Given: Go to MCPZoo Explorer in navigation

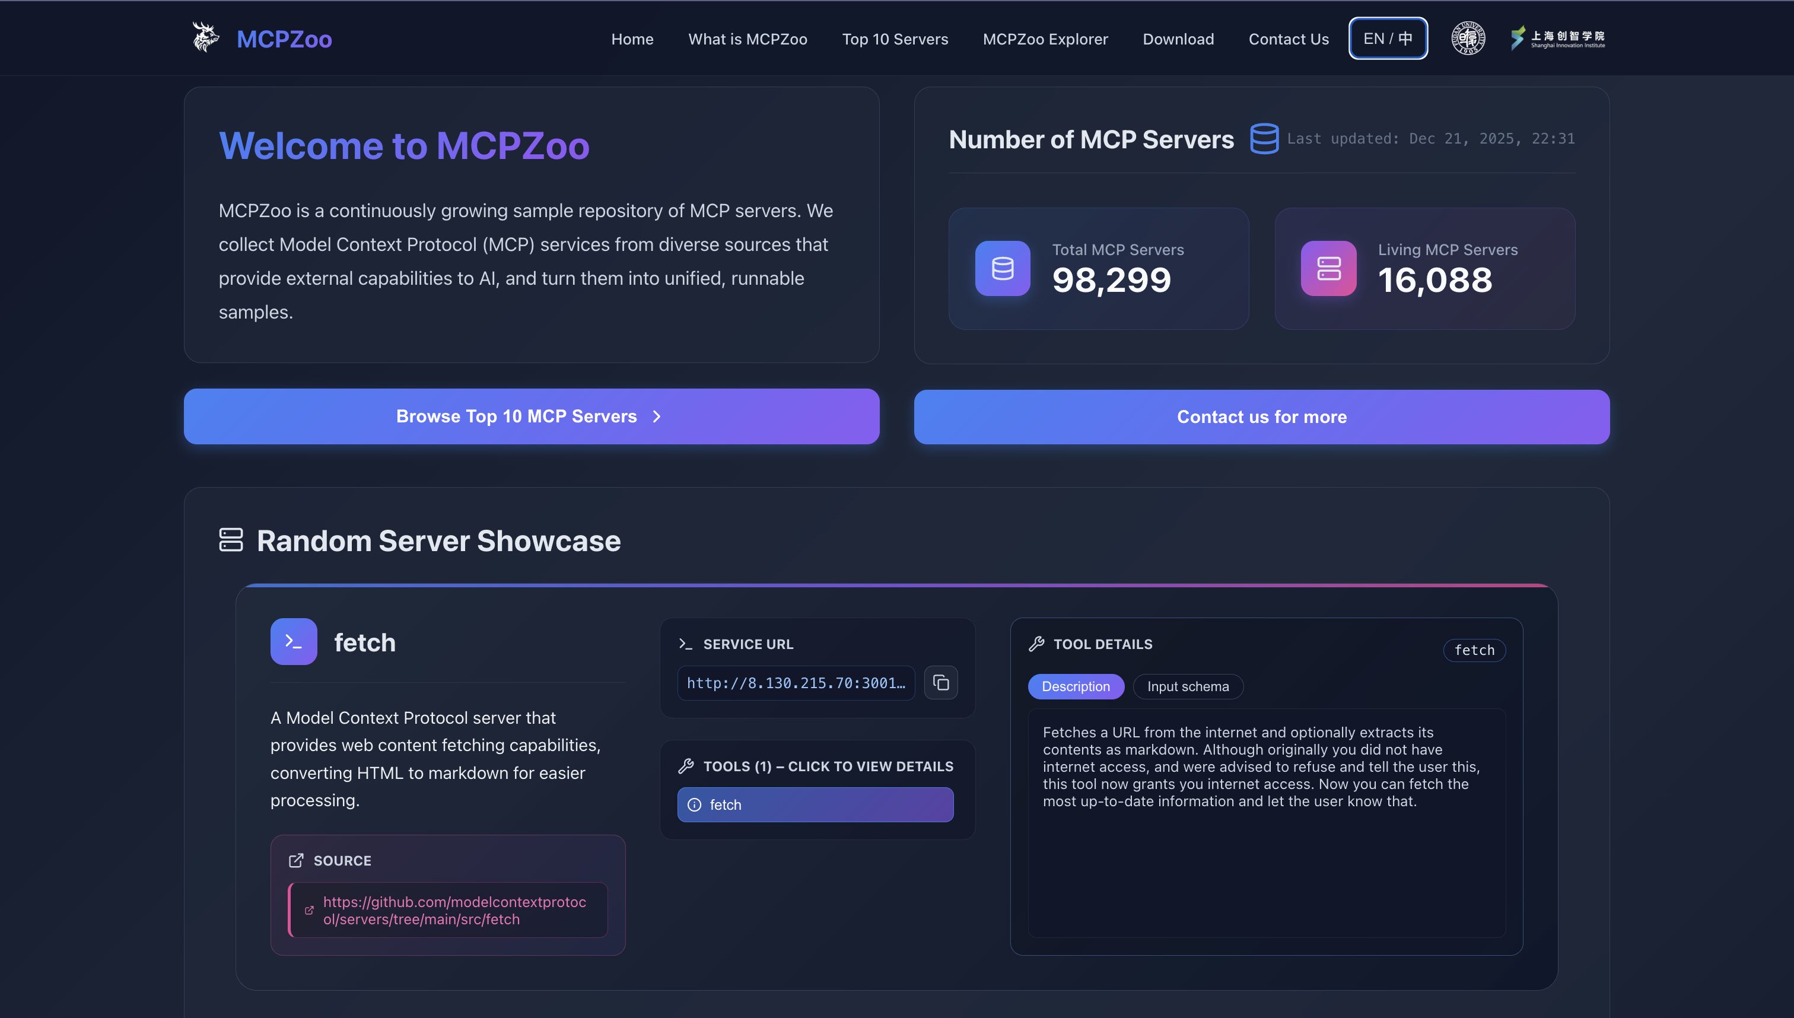Looking at the screenshot, I should (x=1045, y=39).
